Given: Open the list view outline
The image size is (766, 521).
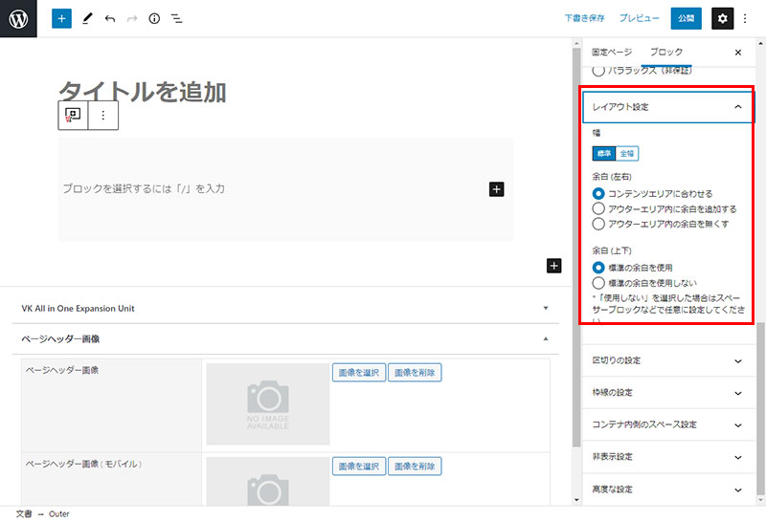Looking at the screenshot, I should coord(177,18).
